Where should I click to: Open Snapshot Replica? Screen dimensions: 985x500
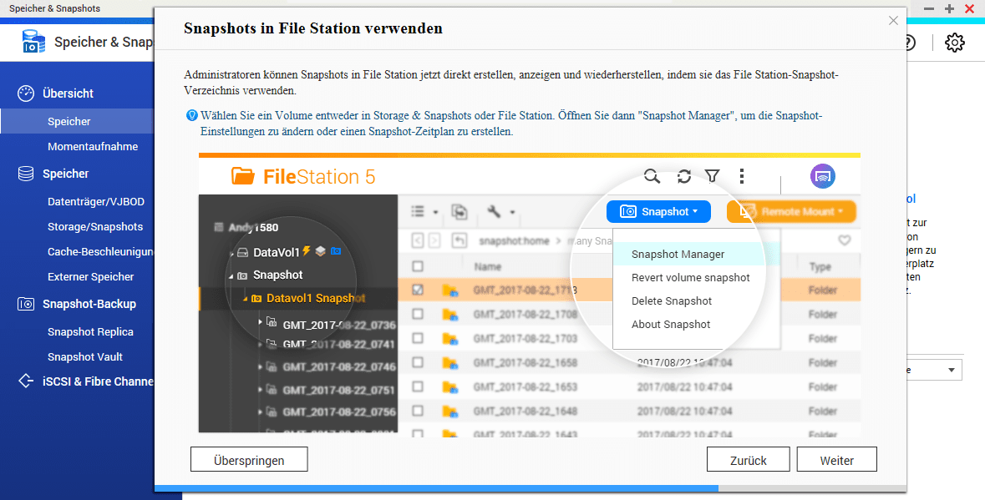click(90, 332)
